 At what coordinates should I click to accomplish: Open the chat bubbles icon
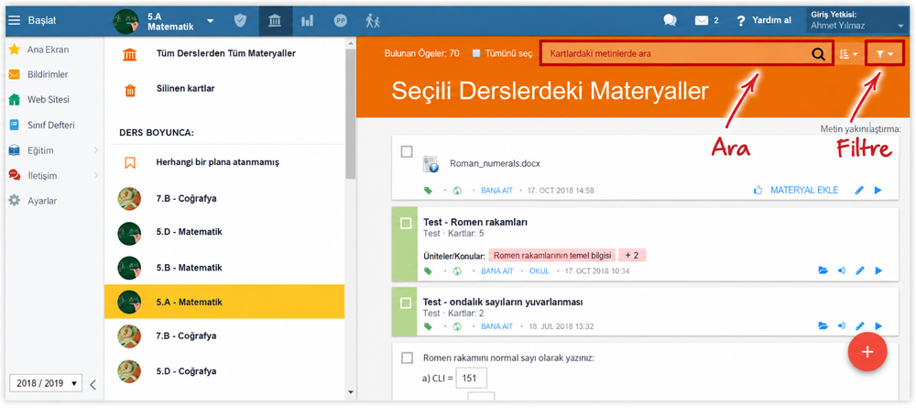point(671,20)
